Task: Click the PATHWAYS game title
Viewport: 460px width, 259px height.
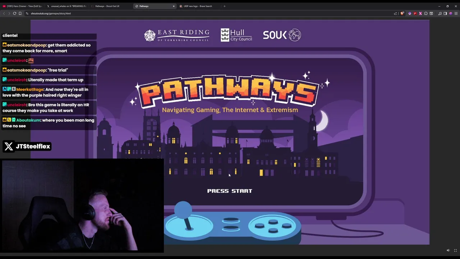Action: [x=229, y=91]
